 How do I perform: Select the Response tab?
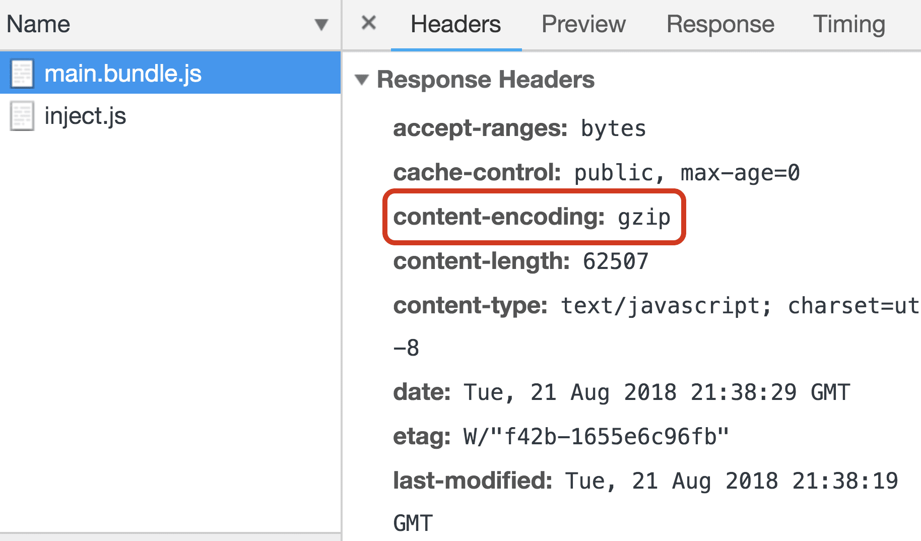tap(720, 24)
